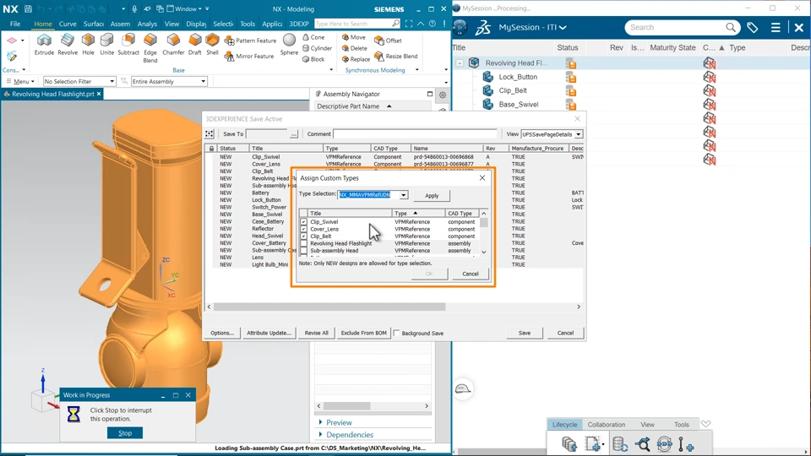The height and width of the screenshot is (456, 811).
Task: Select the Extrude tool
Action: 44,45
